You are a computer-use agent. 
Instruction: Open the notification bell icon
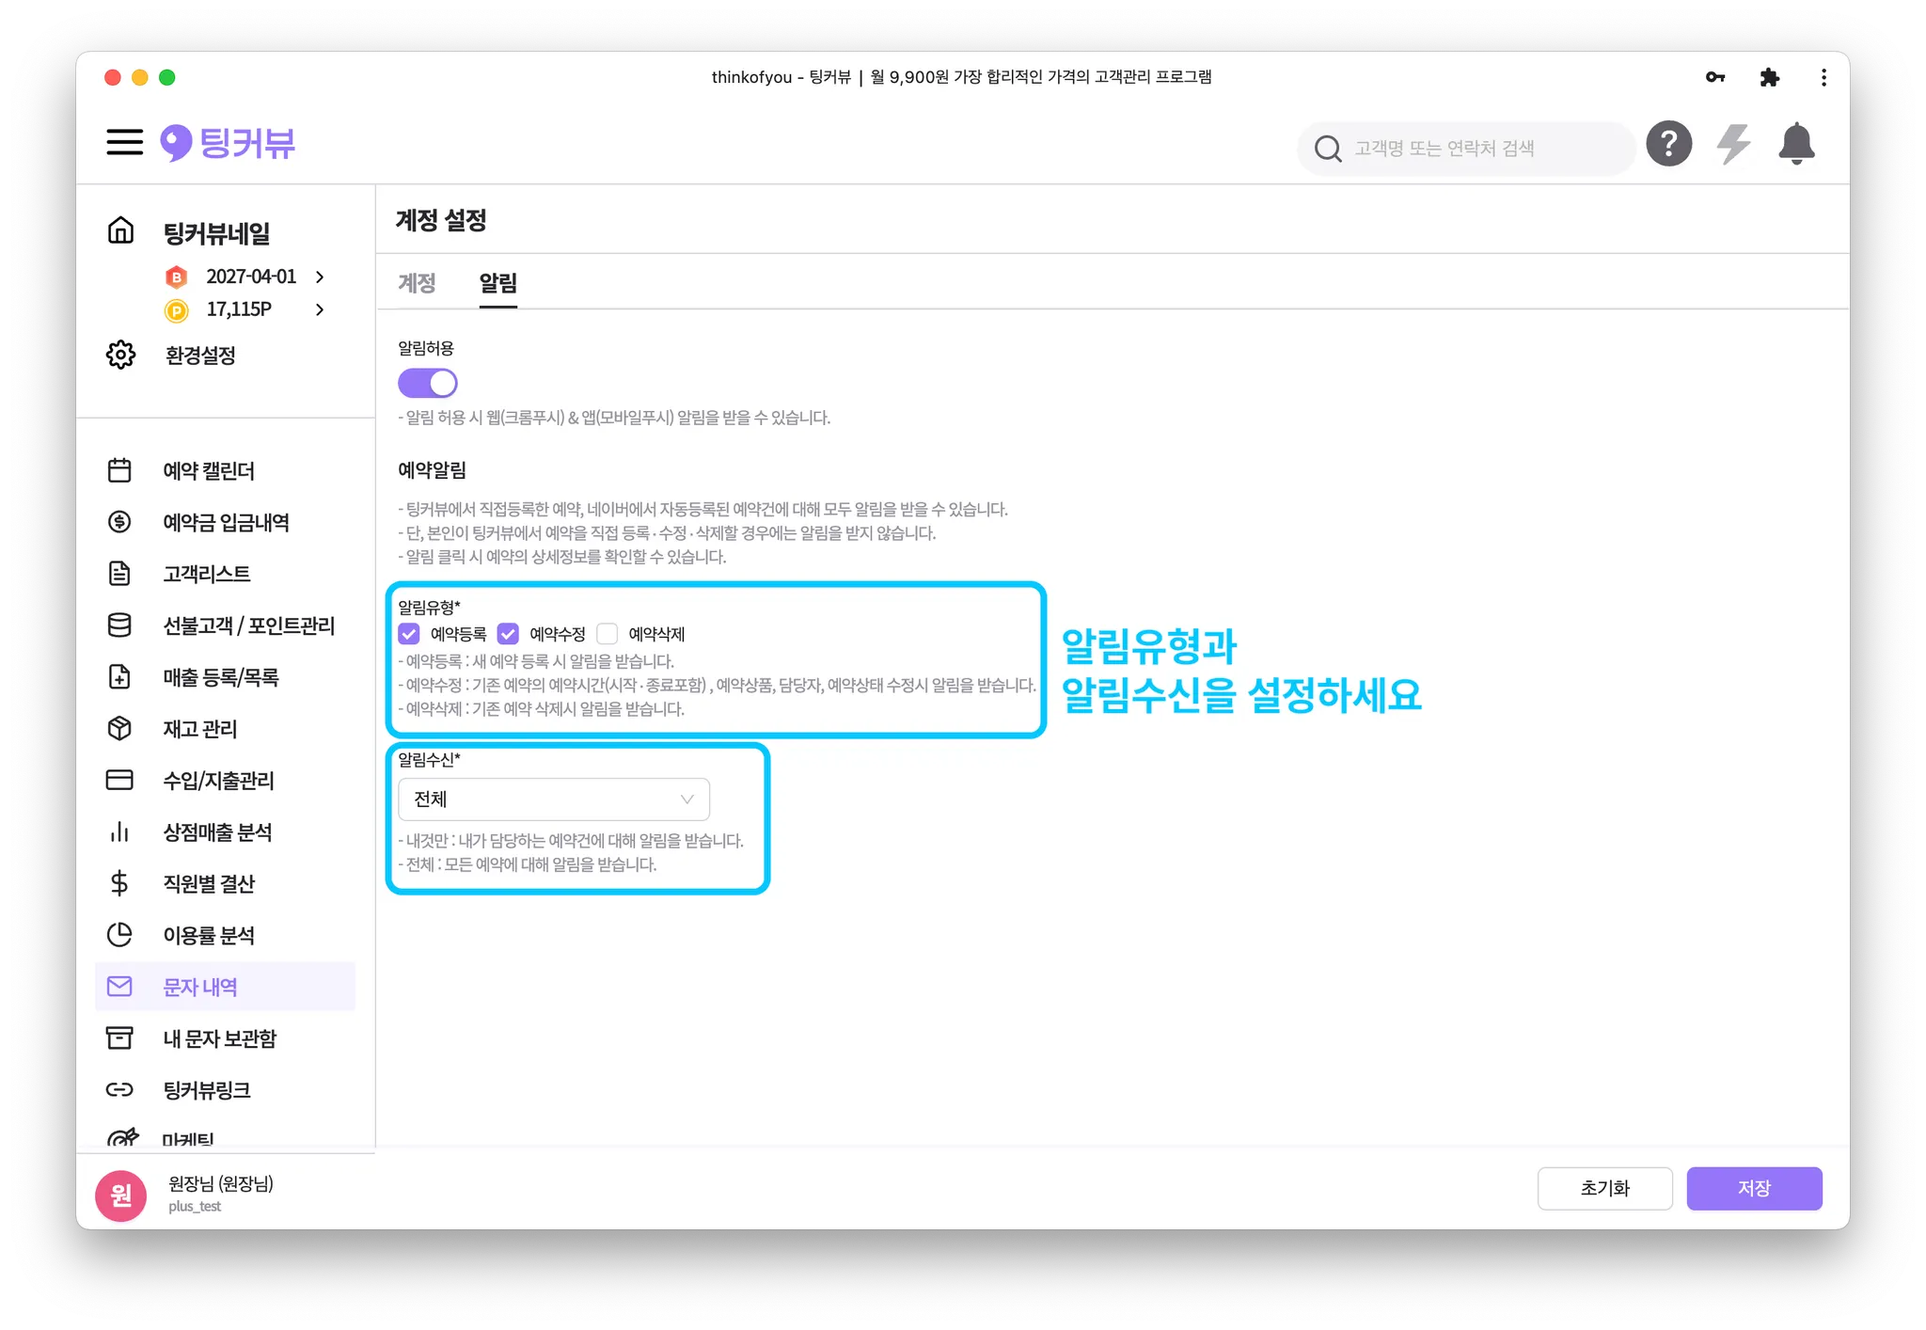(1796, 144)
